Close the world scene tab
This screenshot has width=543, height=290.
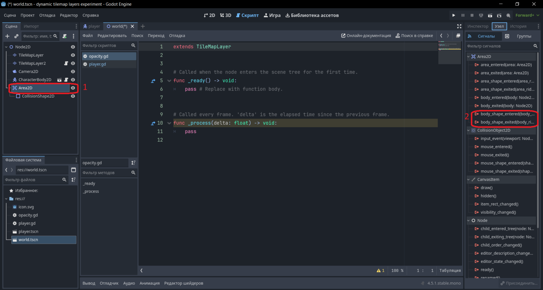[x=133, y=26]
